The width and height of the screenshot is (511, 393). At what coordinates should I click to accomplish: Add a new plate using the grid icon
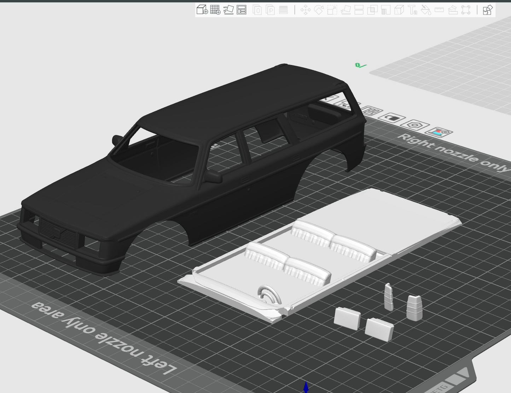tap(215, 10)
